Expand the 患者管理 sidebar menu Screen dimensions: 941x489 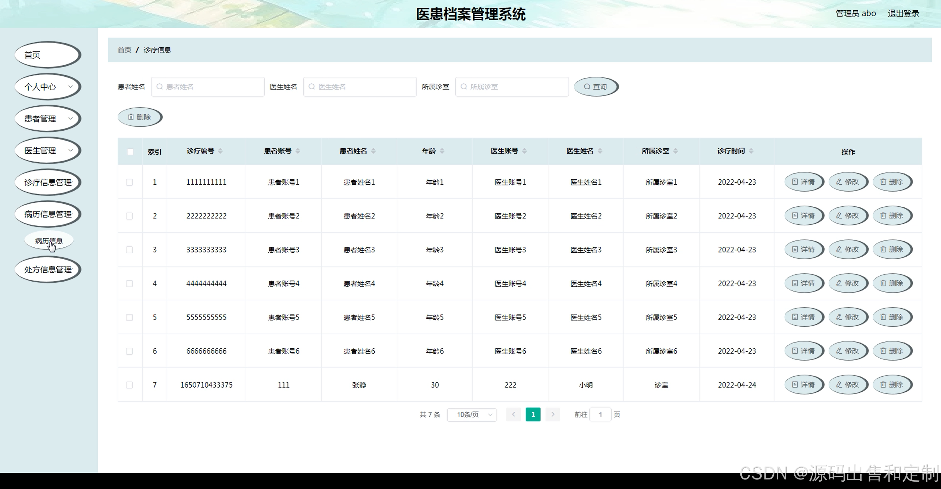(47, 119)
